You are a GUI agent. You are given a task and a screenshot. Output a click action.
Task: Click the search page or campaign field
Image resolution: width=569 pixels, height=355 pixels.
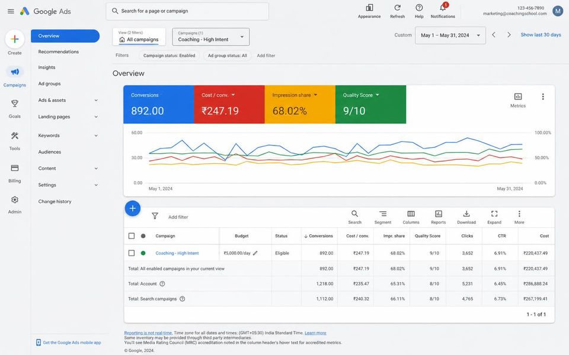click(187, 11)
